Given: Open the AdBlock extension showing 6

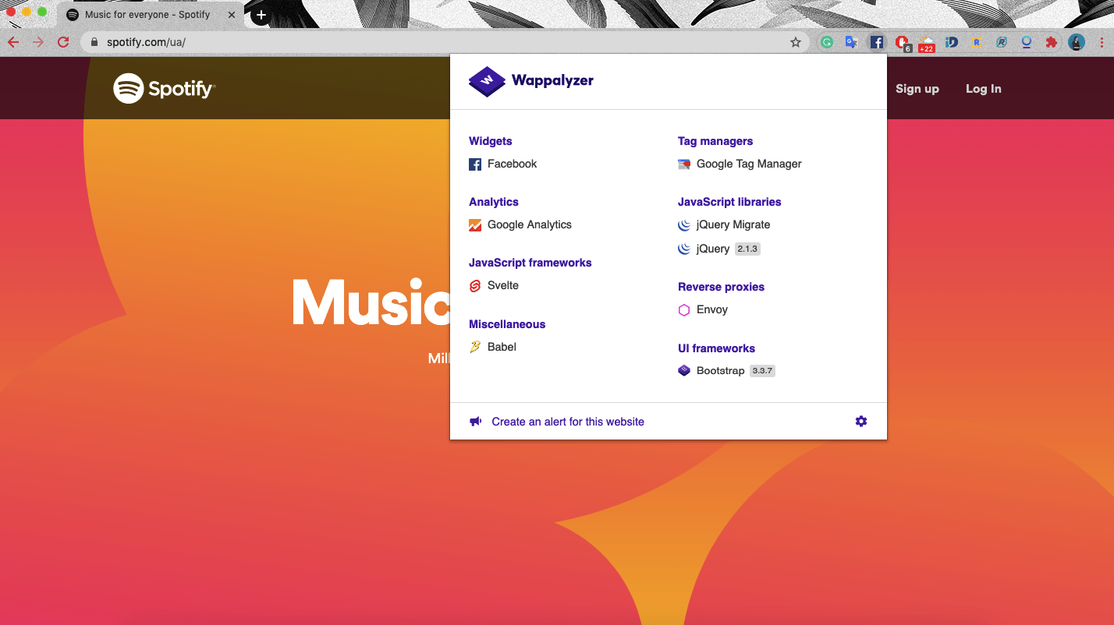Looking at the screenshot, I should [x=903, y=43].
